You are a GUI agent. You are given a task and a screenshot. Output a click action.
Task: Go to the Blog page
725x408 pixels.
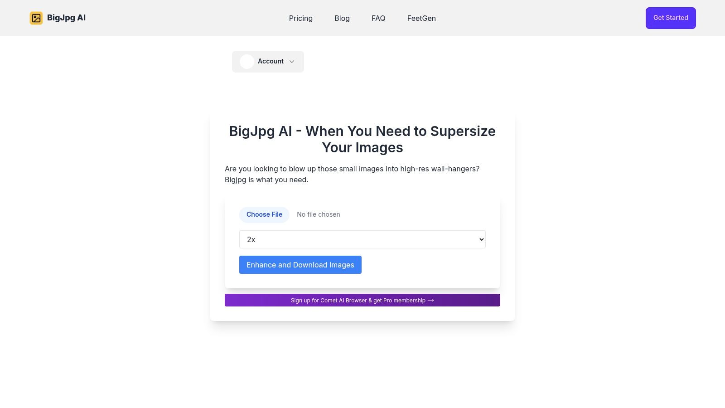pyautogui.click(x=342, y=18)
